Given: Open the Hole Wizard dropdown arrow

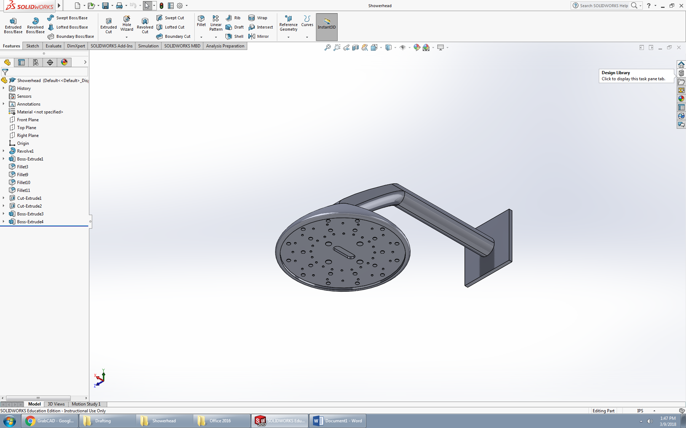Looking at the screenshot, I should coord(126,37).
